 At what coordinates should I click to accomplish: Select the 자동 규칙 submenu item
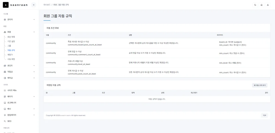point(11,50)
